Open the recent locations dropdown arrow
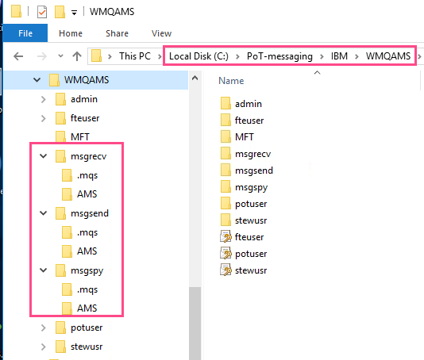 click(60, 56)
